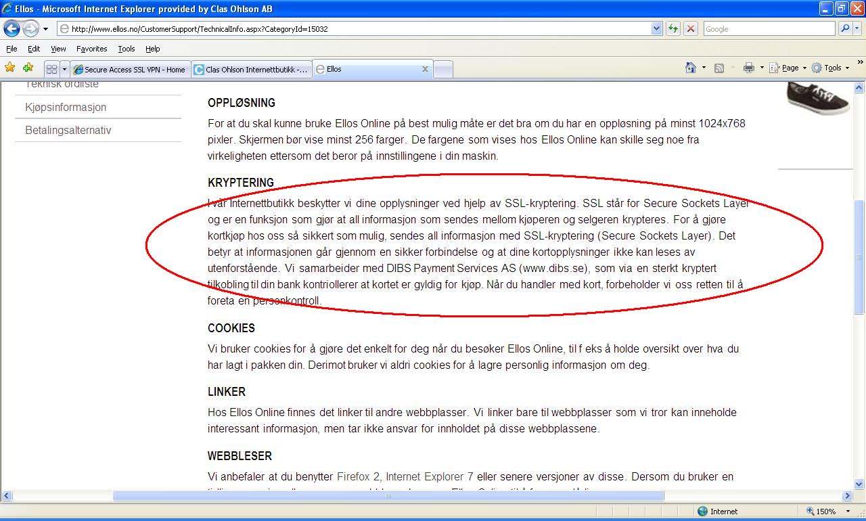Open the zoom level dropdown arrow

[848, 512]
